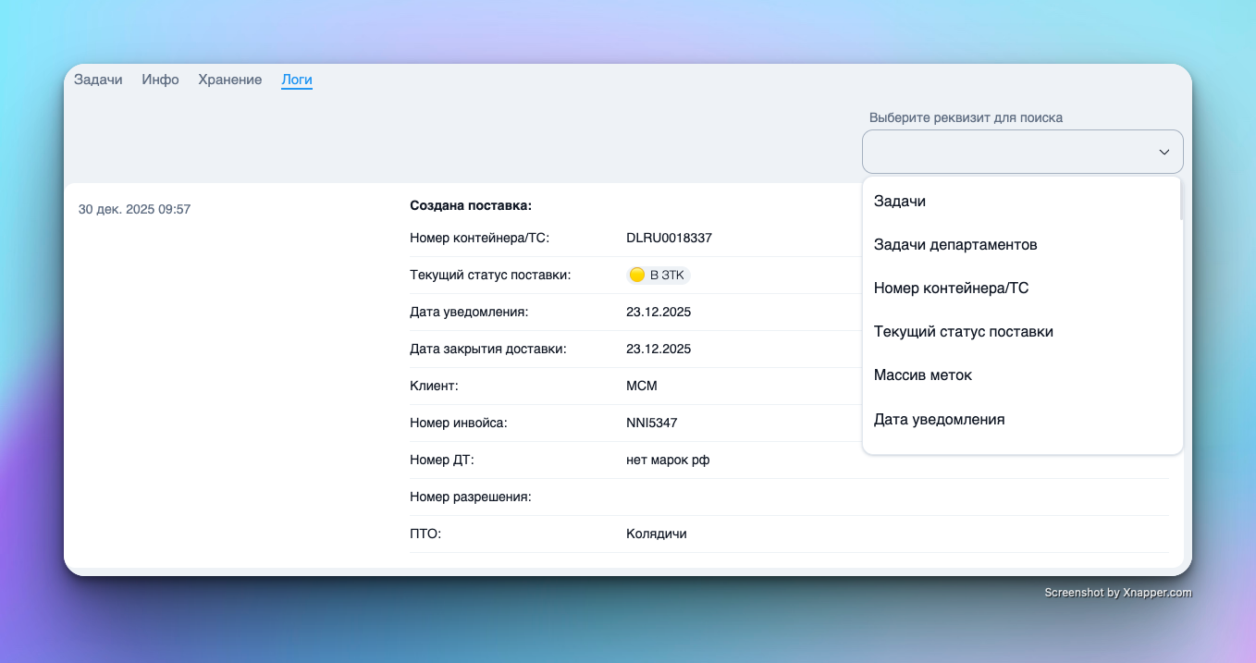Click the Дата закрытия доставки date value
Image resolution: width=1256 pixels, height=663 pixels.
coord(659,349)
